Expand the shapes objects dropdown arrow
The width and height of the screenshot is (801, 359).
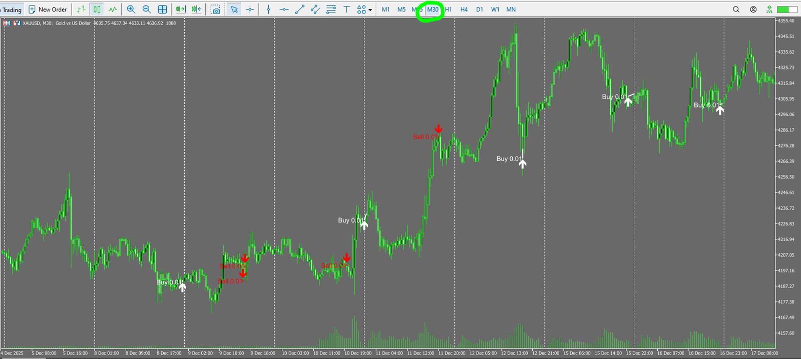pos(370,9)
